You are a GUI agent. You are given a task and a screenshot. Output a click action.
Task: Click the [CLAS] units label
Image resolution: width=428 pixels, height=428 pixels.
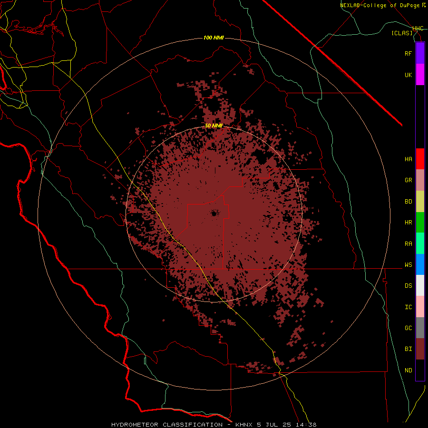[x=402, y=33]
